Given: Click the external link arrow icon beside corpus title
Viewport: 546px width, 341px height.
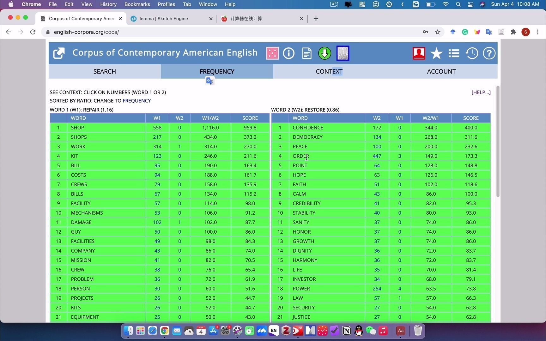Looking at the screenshot, I should [59, 53].
